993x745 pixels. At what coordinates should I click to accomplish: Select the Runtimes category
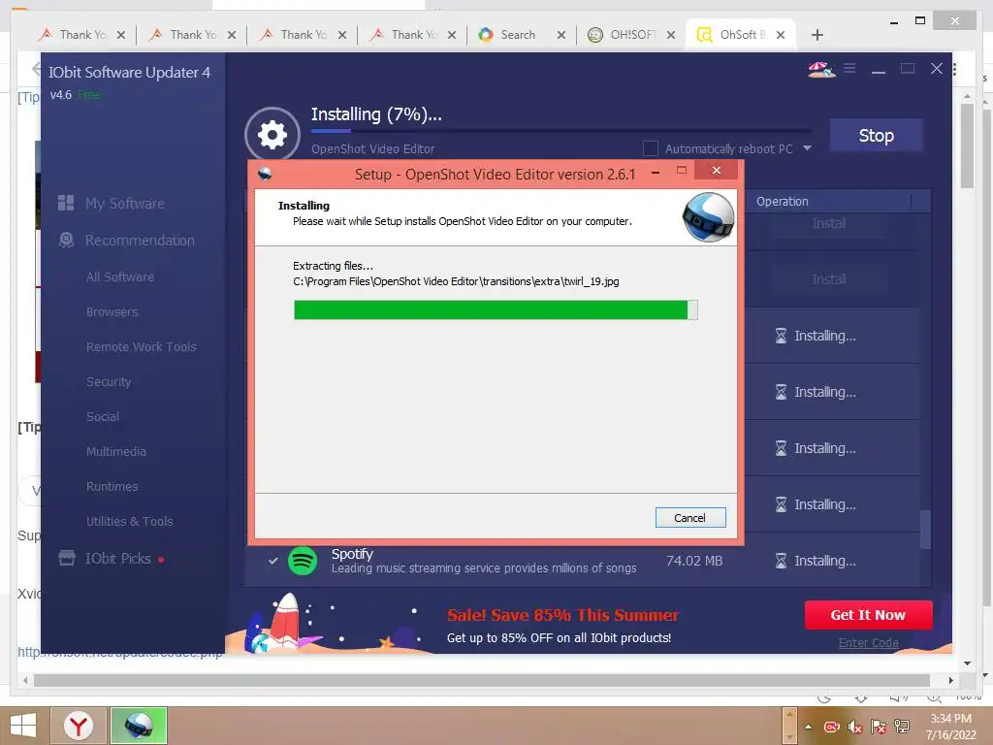coord(112,487)
